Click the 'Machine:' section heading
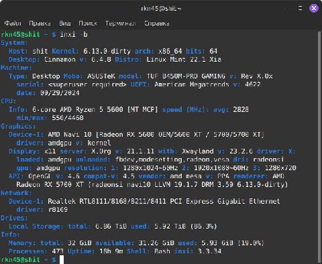Screen dimensions: 322x264 pos(16,68)
